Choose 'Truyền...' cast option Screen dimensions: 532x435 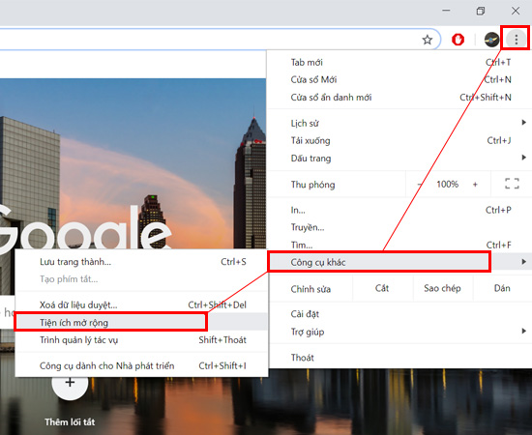click(x=399, y=227)
